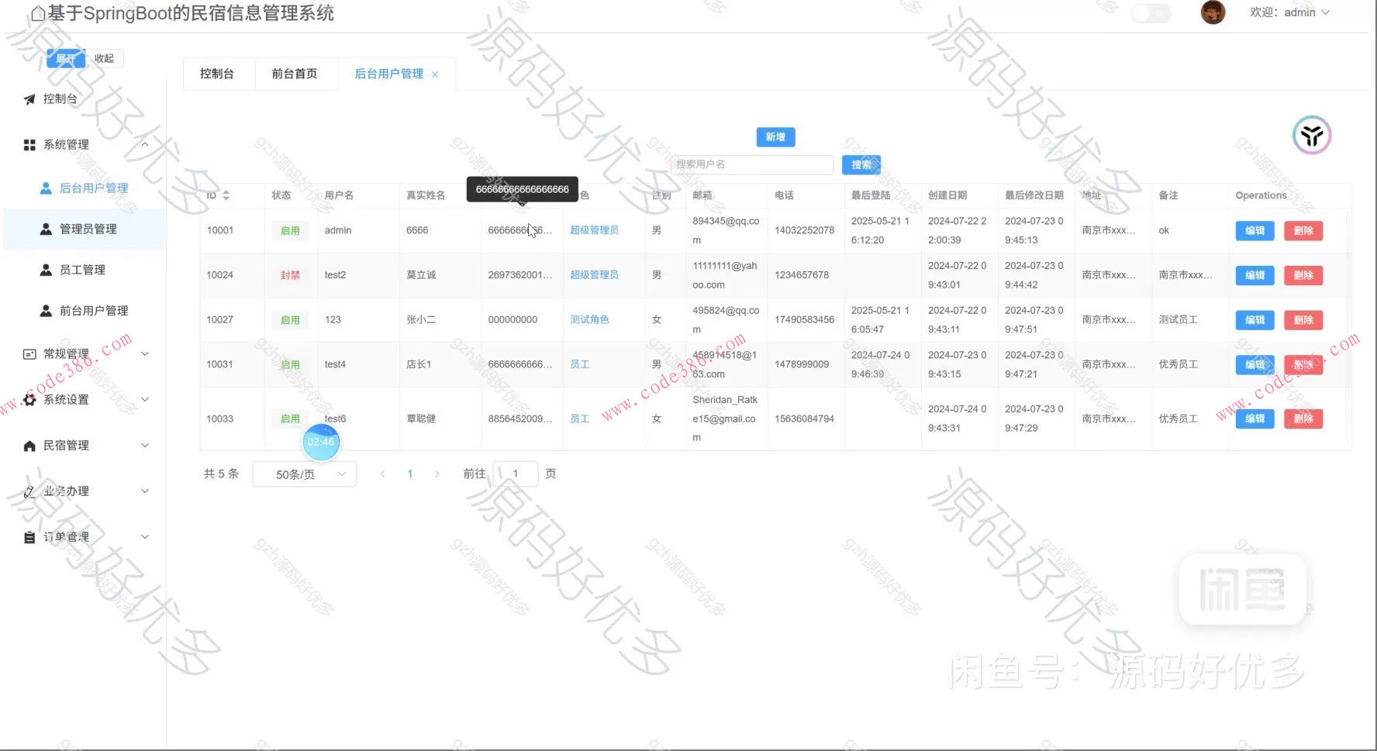Delete the test2 user row
Viewport: 1377px width, 751px height.
(x=1303, y=275)
